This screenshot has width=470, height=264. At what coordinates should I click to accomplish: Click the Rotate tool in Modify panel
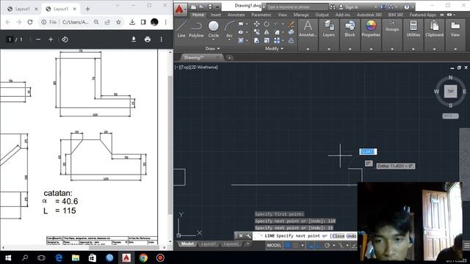coord(267,24)
